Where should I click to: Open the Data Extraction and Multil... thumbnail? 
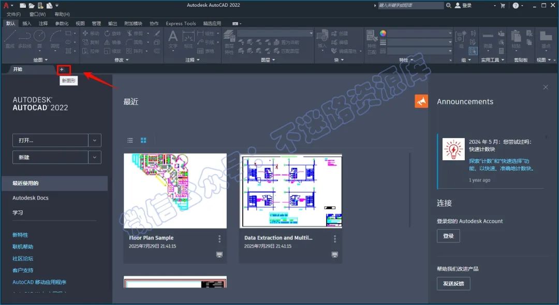pyautogui.click(x=290, y=191)
